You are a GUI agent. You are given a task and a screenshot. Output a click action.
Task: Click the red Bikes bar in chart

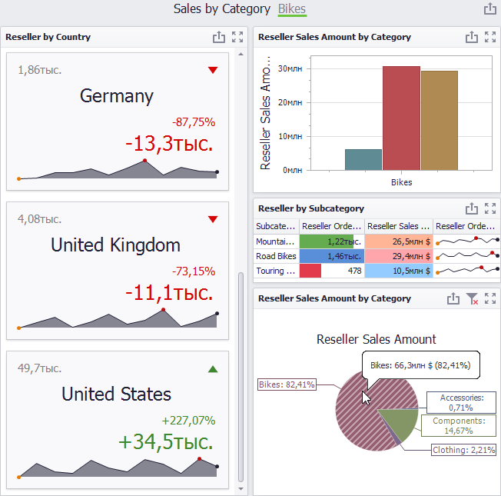click(401, 118)
